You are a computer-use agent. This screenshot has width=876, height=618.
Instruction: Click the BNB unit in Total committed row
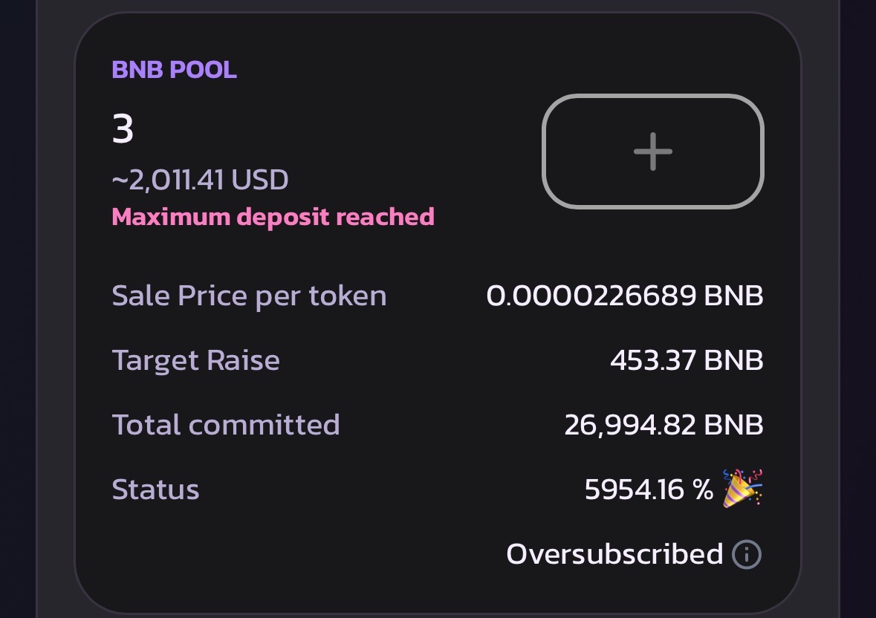[733, 425]
